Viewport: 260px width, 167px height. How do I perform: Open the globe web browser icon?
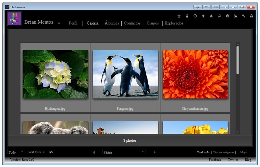click(227, 16)
